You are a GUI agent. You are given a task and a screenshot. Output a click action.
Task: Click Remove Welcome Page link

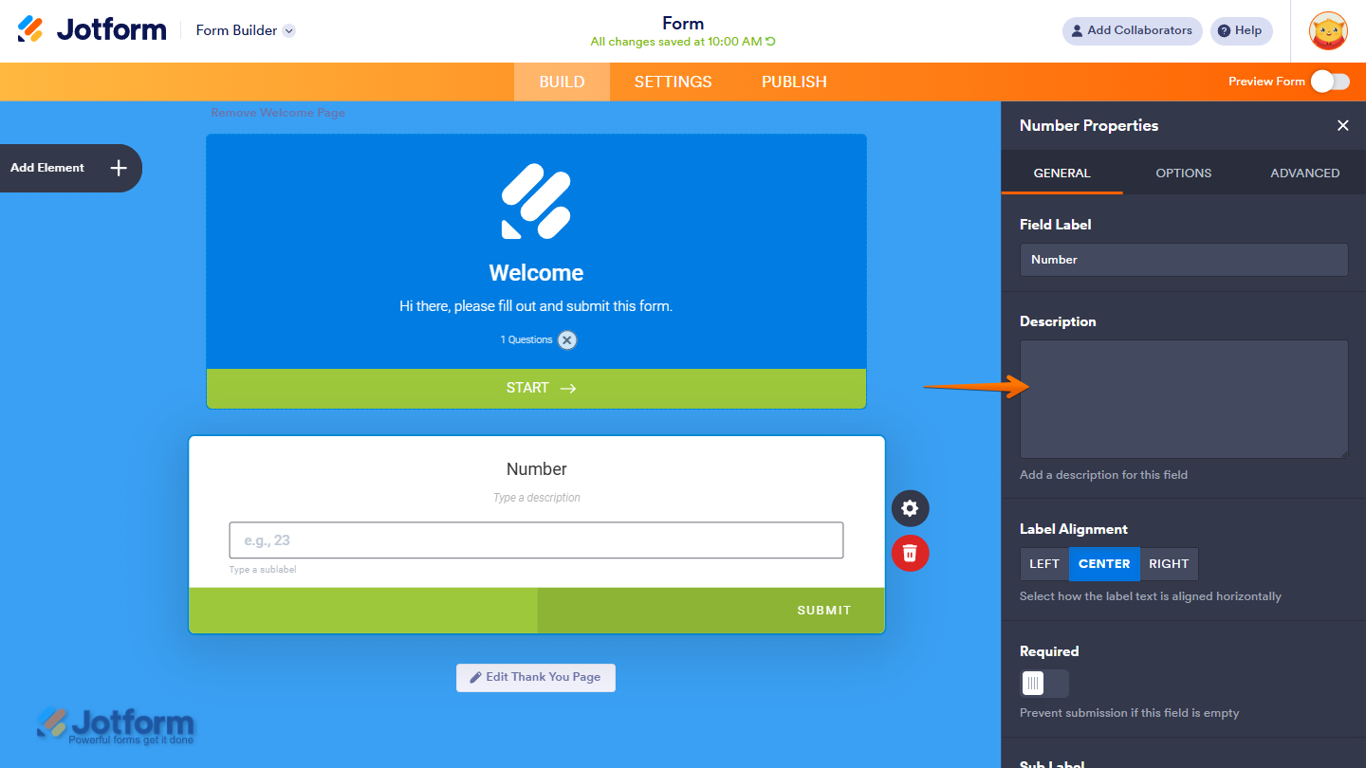278,113
